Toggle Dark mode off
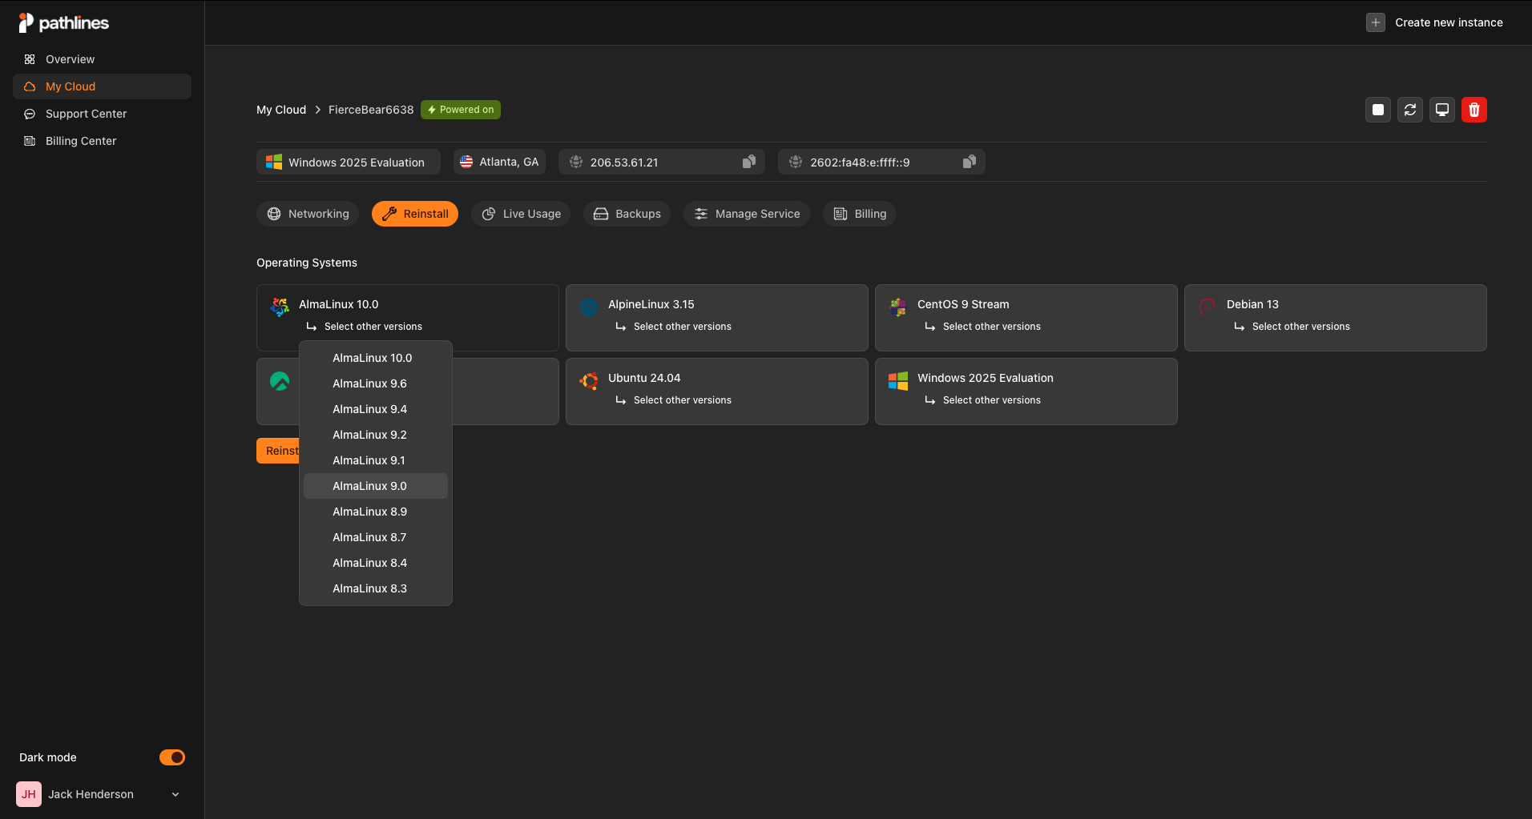The height and width of the screenshot is (819, 1532). pyautogui.click(x=172, y=757)
